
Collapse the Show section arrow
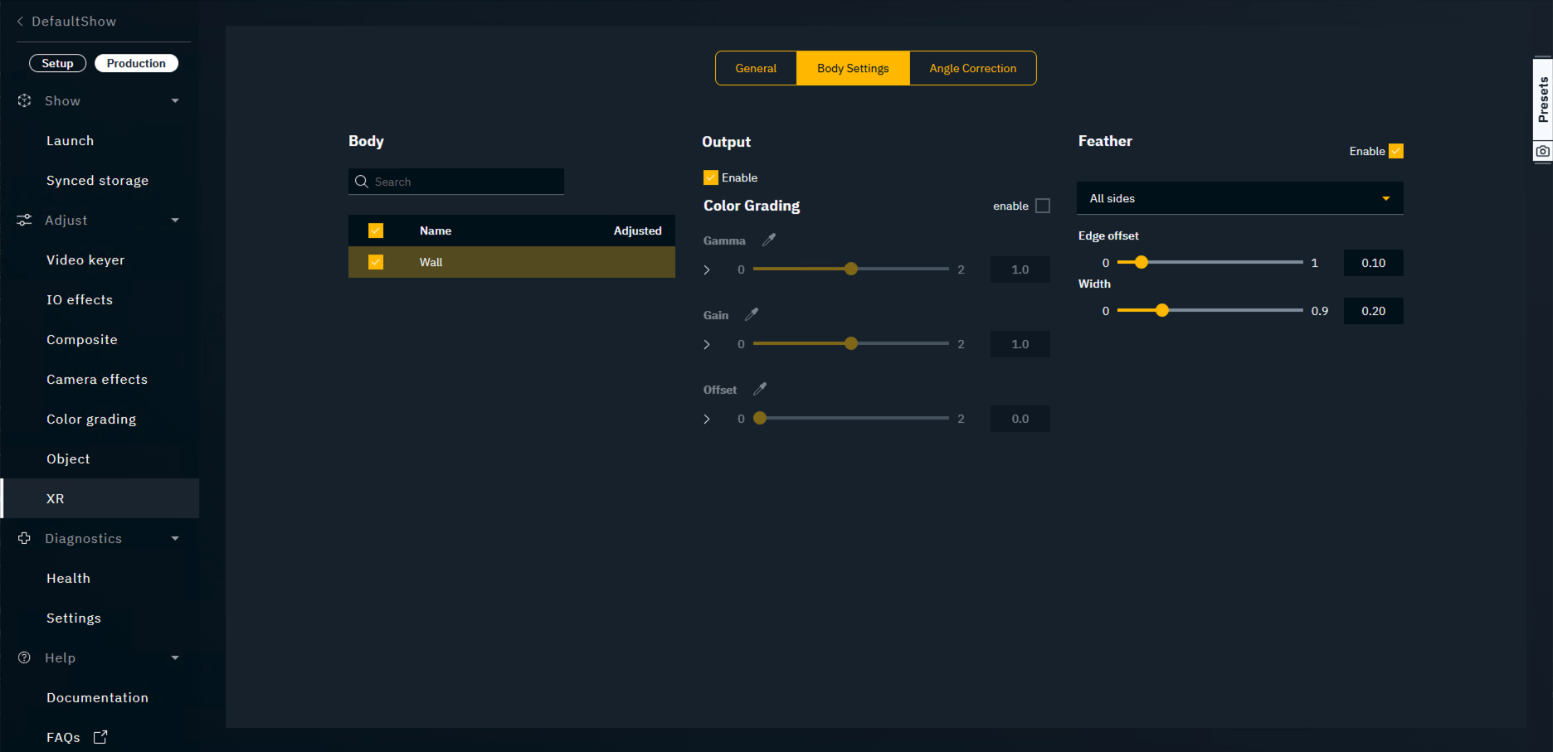click(x=175, y=101)
